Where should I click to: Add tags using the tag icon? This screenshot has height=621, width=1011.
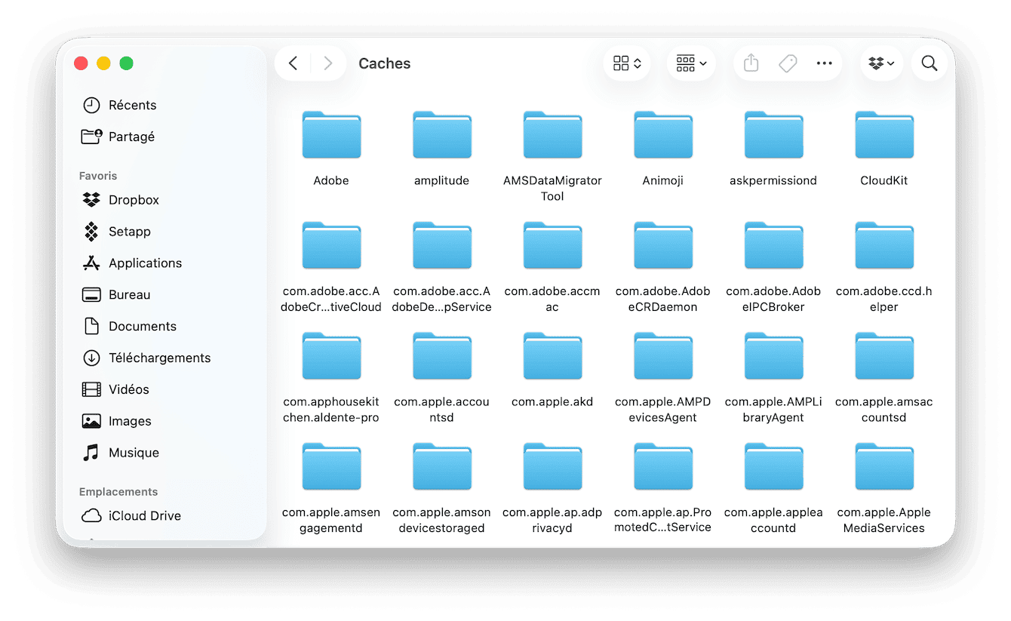[x=788, y=63]
